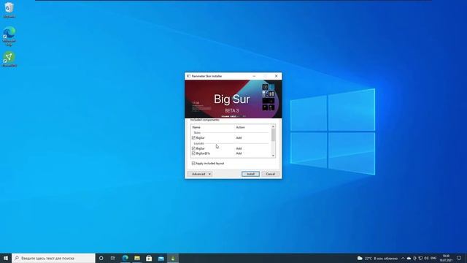The height and width of the screenshot is (263, 467).
Task: Click the volume speaker tray icon
Action: (426, 258)
